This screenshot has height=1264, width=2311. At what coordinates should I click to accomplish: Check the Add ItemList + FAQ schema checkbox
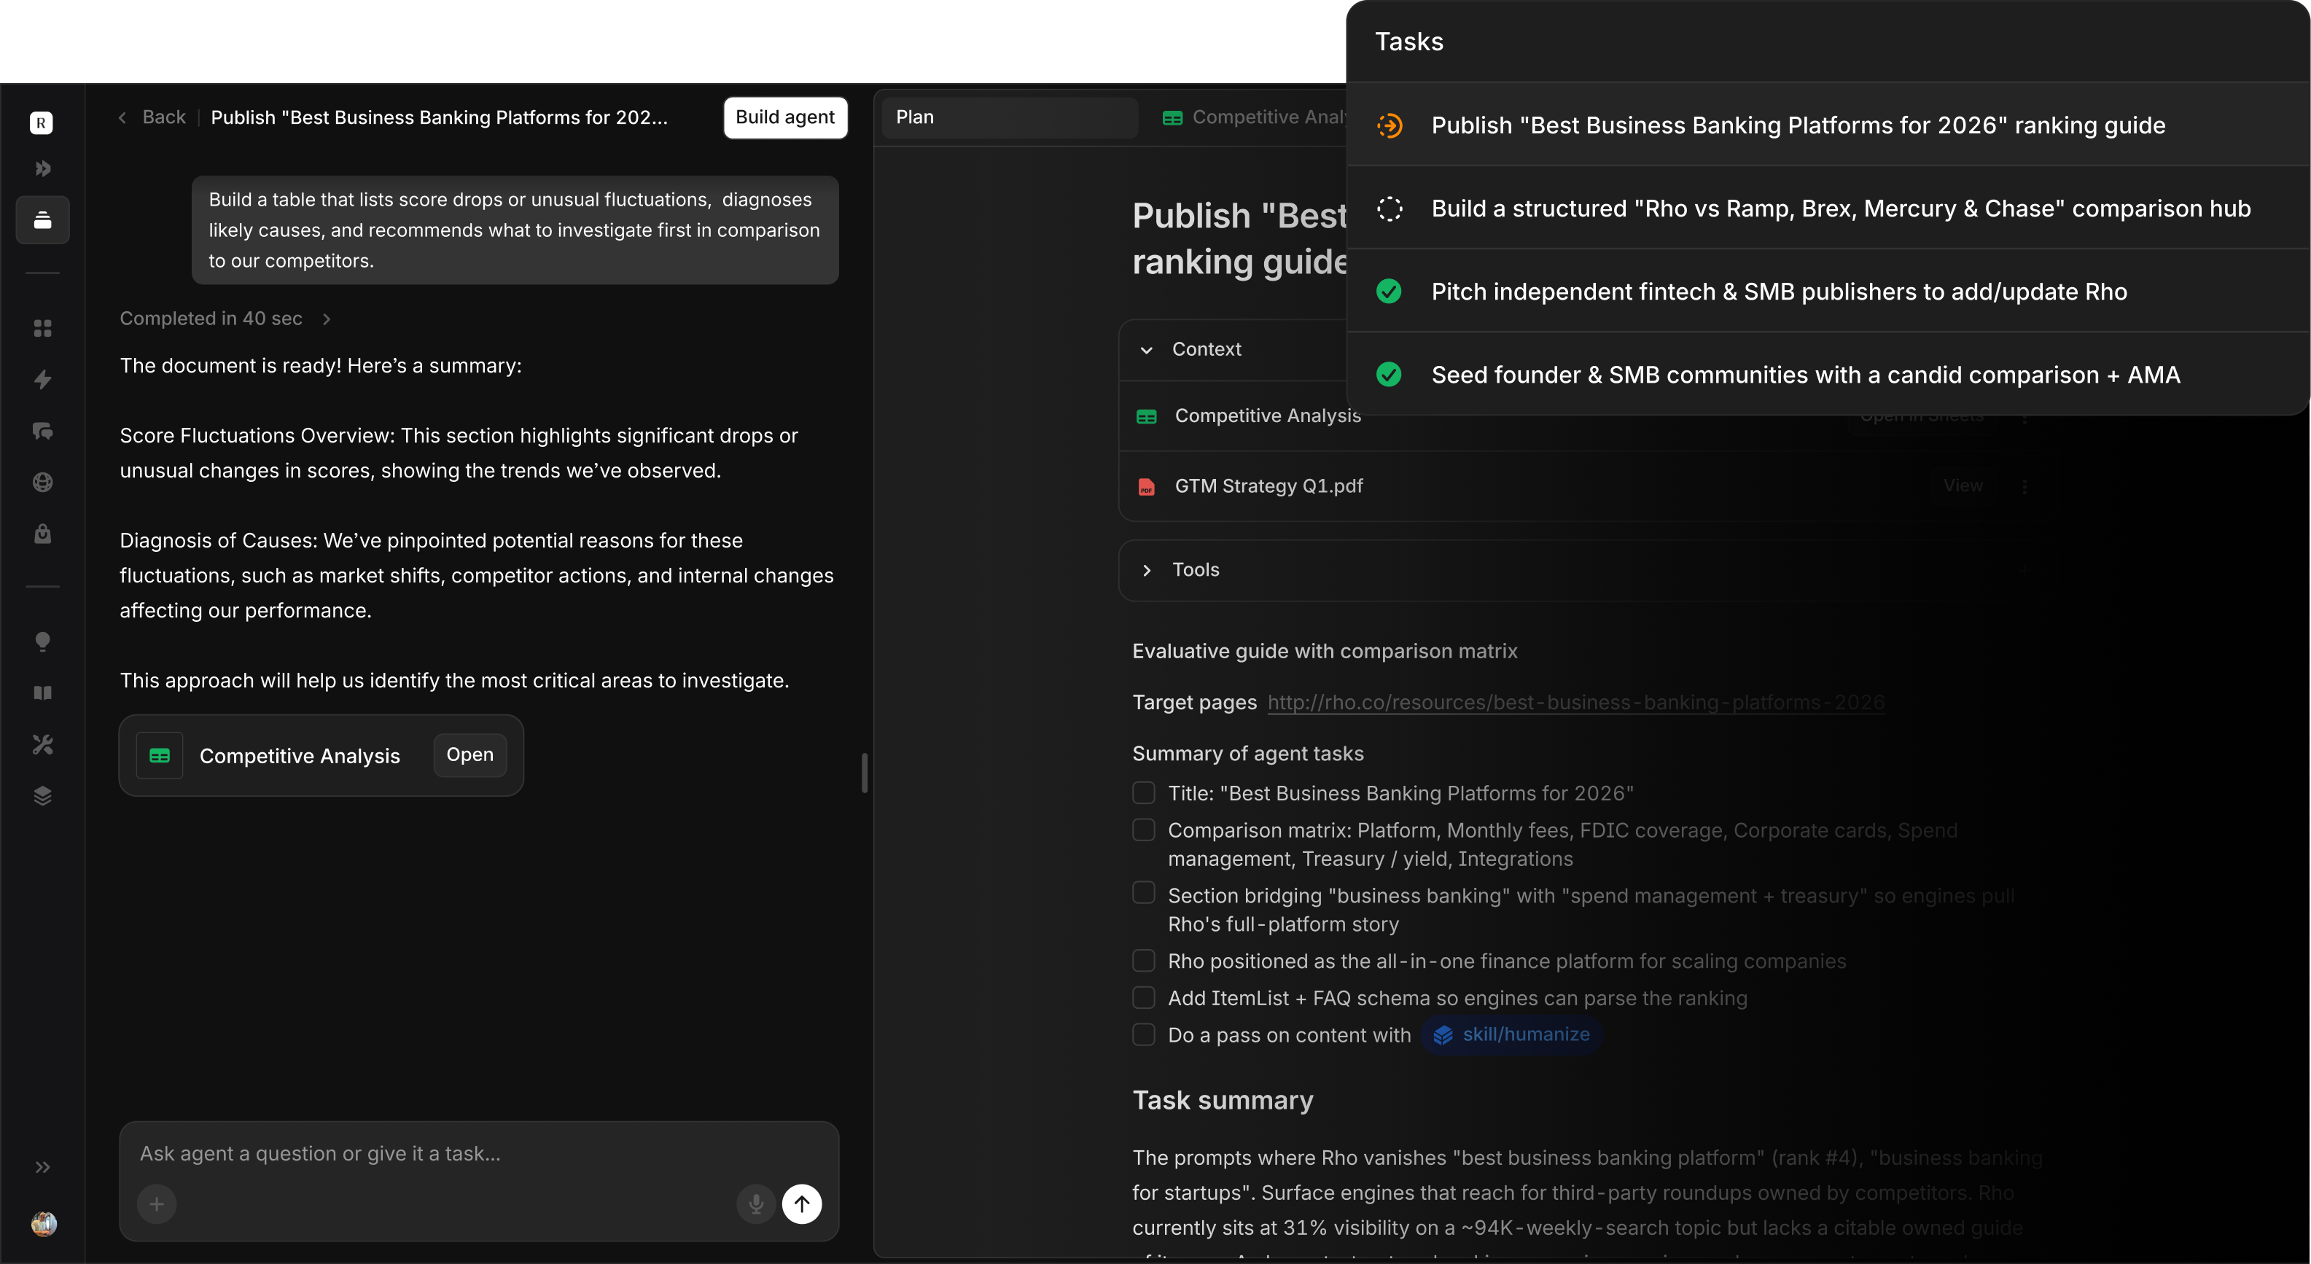1144,997
